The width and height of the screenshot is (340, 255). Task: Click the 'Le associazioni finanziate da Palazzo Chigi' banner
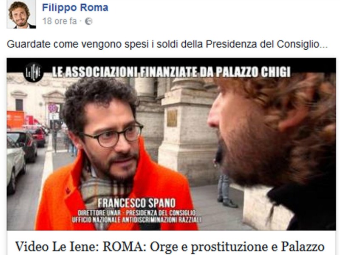(x=171, y=72)
